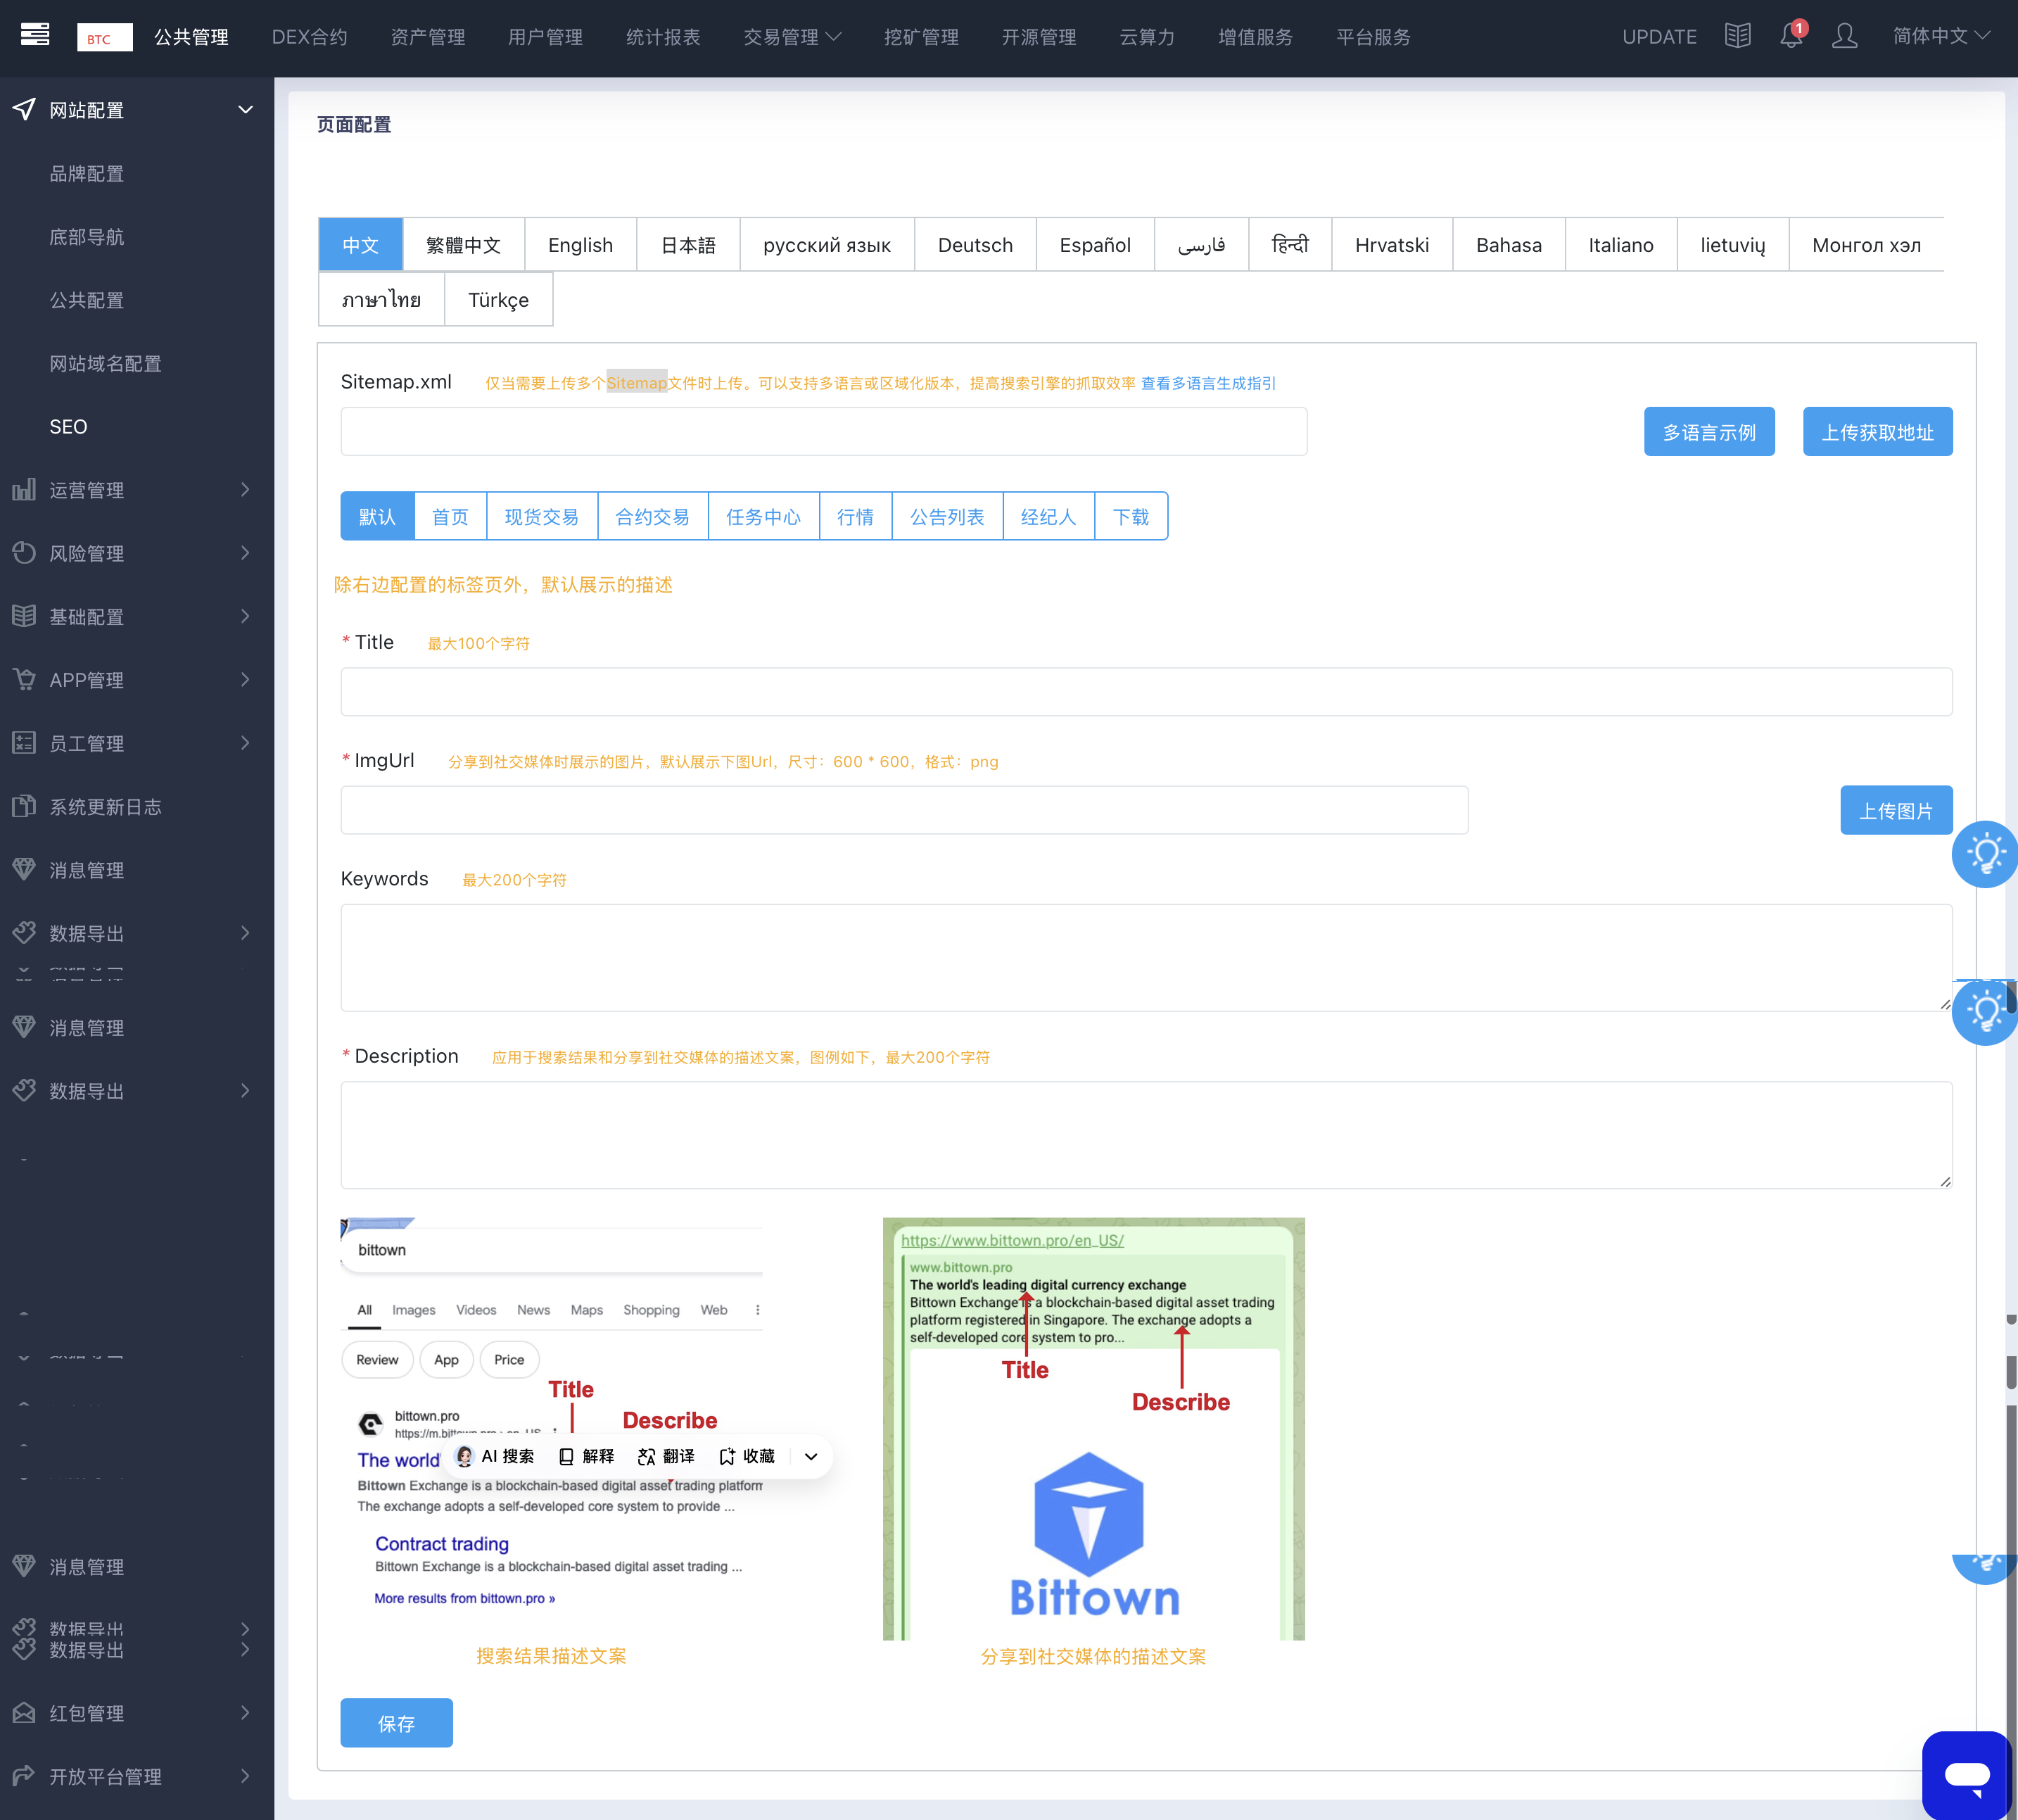Select the 首页 page tab
This screenshot has width=2018, height=1820.
pyautogui.click(x=450, y=516)
